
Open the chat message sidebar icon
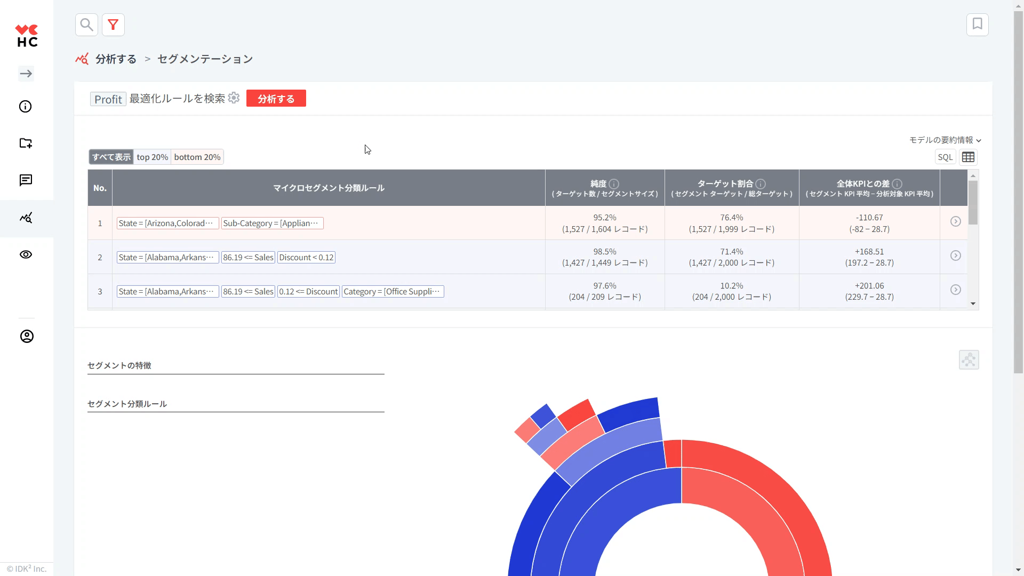tap(26, 180)
